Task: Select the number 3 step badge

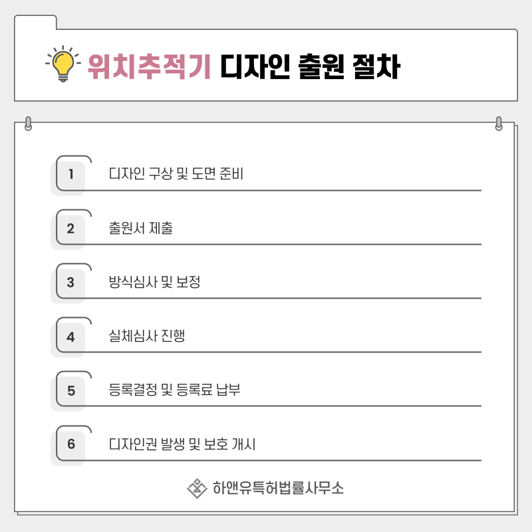Action: [70, 283]
